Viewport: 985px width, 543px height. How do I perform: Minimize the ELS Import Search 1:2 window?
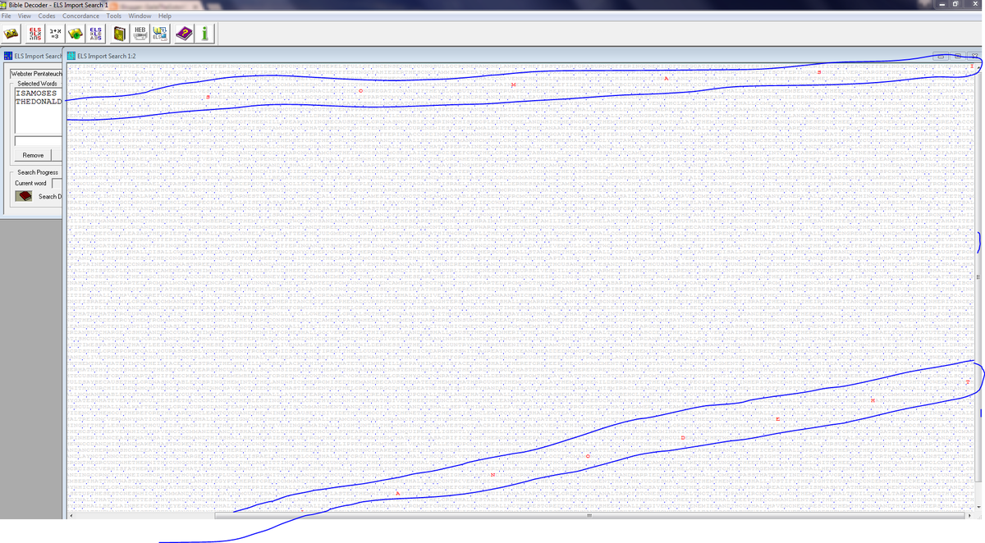point(941,56)
